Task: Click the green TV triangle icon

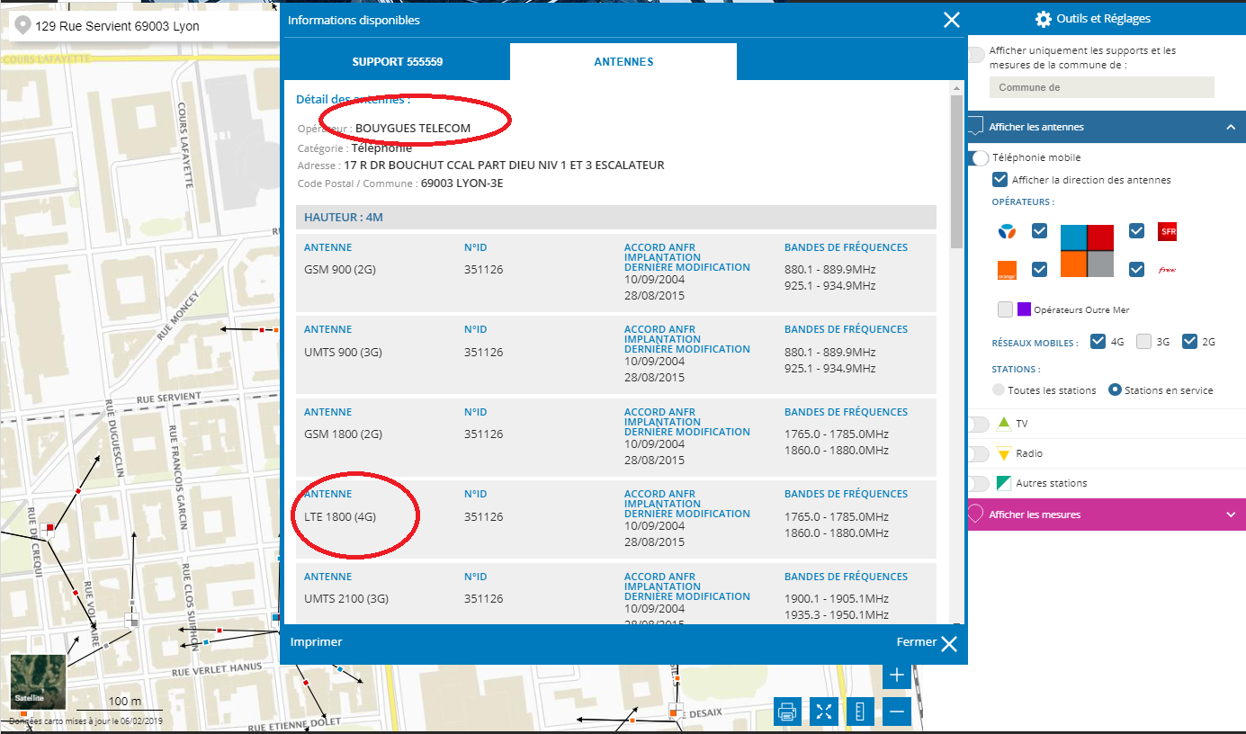Action: click(x=1004, y=424)
